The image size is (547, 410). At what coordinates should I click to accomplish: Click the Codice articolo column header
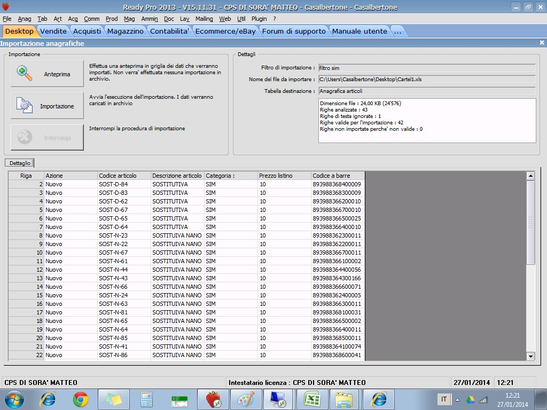tap(124, 175)
